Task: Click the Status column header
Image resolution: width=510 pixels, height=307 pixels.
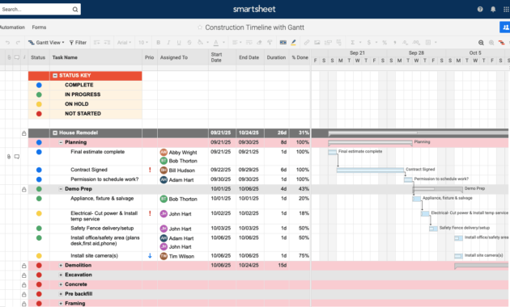Action: click(x=38, y=57)
